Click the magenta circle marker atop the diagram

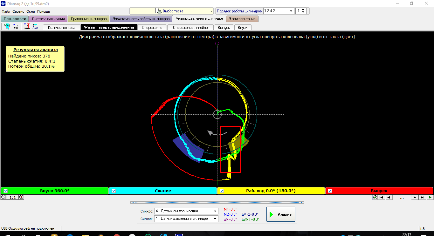[217, 44]
